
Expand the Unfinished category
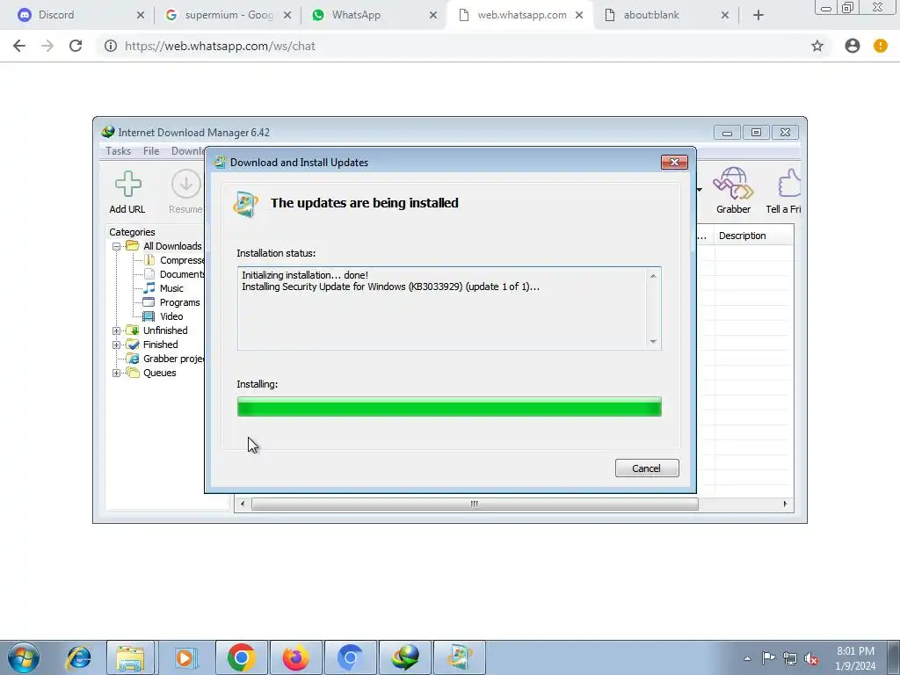click(117, 330)
